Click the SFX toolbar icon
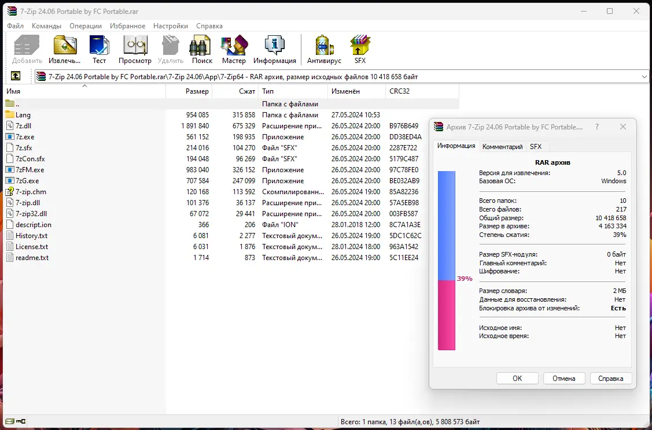This screenshot has height=430, width=652. coord(359,49)
